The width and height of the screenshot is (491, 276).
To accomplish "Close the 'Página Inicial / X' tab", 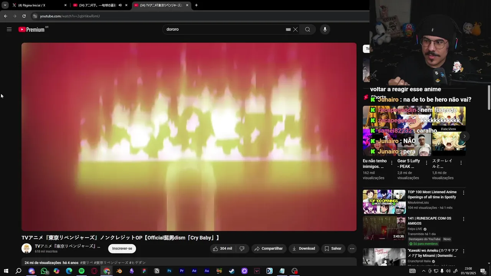I will pyautogui.click(x=65, y=5).
